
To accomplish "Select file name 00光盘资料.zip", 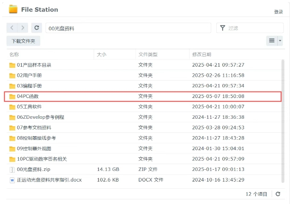I will pos(34,169).
